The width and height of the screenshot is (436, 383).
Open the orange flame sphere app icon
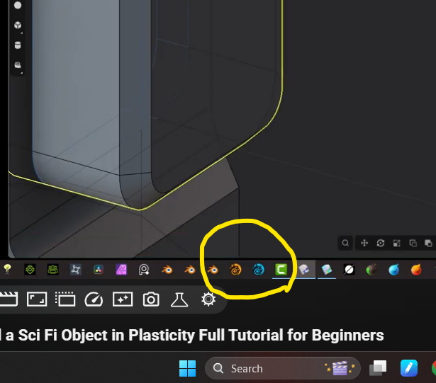416,270
